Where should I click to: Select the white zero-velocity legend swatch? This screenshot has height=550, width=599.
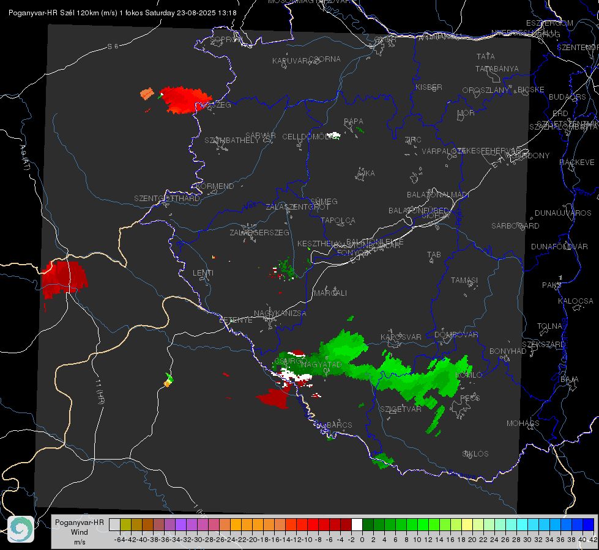point(357,524)
